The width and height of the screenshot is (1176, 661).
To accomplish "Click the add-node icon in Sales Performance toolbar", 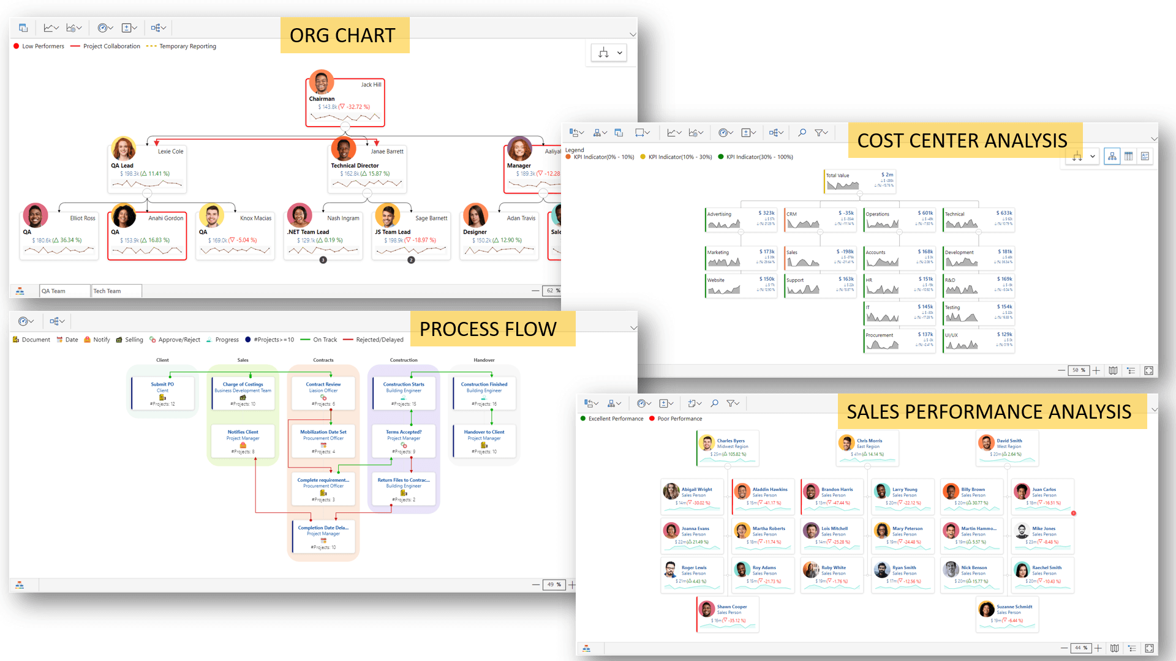I will click(x=695, y=403).
